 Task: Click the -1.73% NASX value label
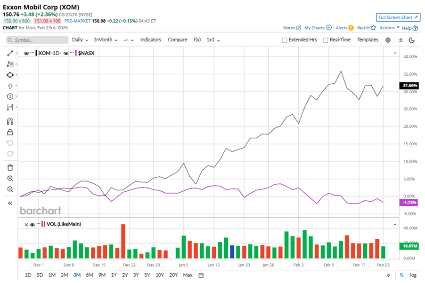[x=409, y=202]
